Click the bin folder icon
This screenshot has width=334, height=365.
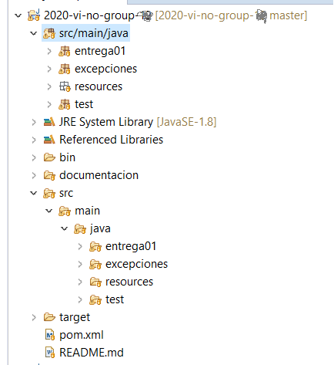click(49, 157)
